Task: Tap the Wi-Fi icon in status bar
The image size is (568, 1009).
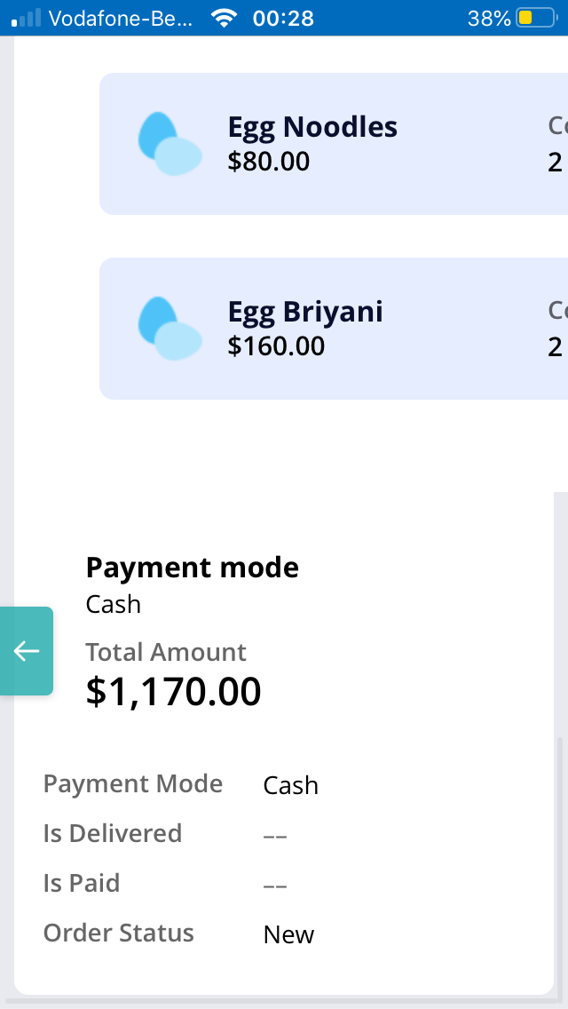Action: click(225, 18)
